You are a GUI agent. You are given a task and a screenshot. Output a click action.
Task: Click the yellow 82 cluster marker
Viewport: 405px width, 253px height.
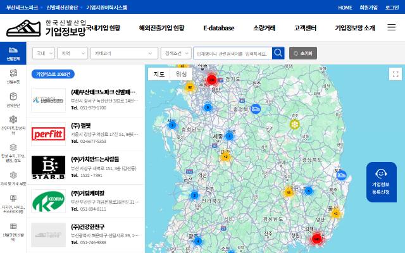tap(190, 87)
